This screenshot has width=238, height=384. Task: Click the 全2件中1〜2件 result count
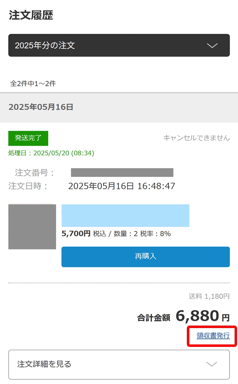(x=33, y=83)
